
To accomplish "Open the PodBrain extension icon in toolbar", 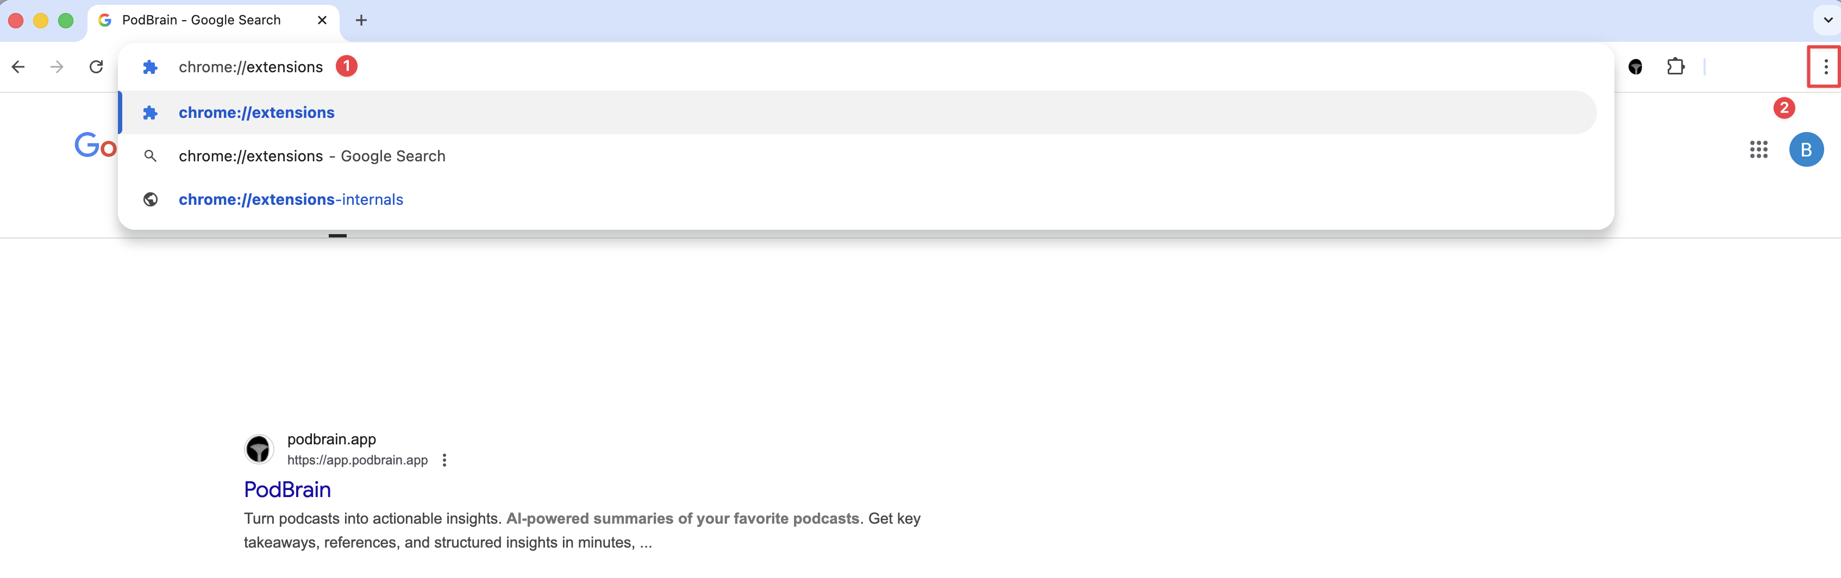I will 1635,67.
